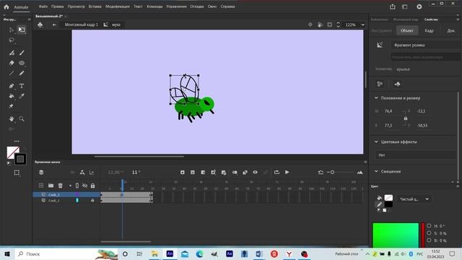Expand the Blending section

coord(376,171)
